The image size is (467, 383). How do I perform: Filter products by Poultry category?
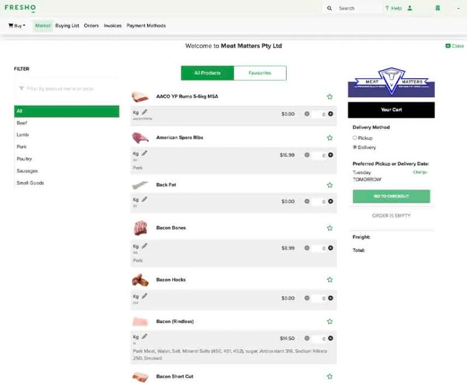(x=24, y=159)
